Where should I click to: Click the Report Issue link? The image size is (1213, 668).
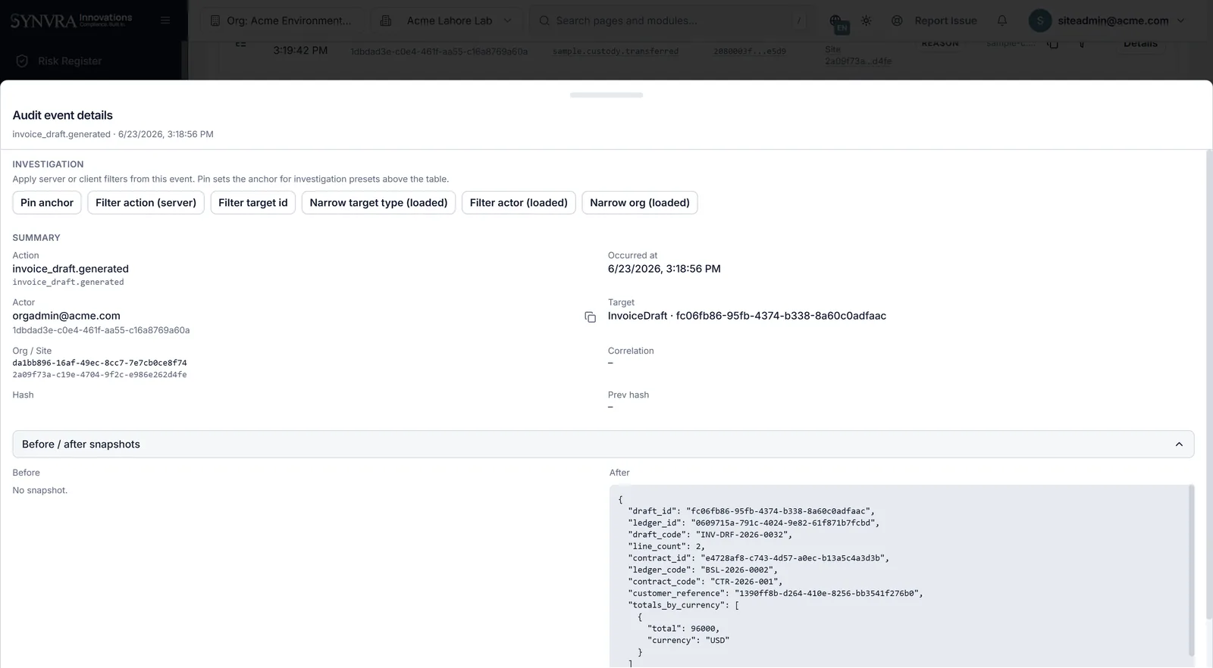pos(935,20)
